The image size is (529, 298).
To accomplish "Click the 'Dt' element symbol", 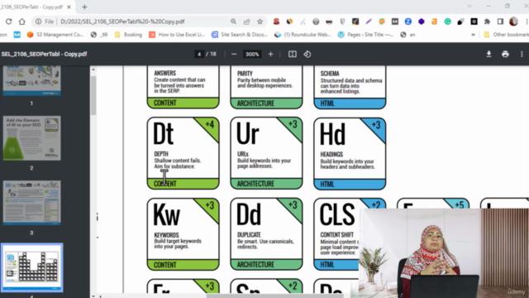I will click(x=164, y=134).
